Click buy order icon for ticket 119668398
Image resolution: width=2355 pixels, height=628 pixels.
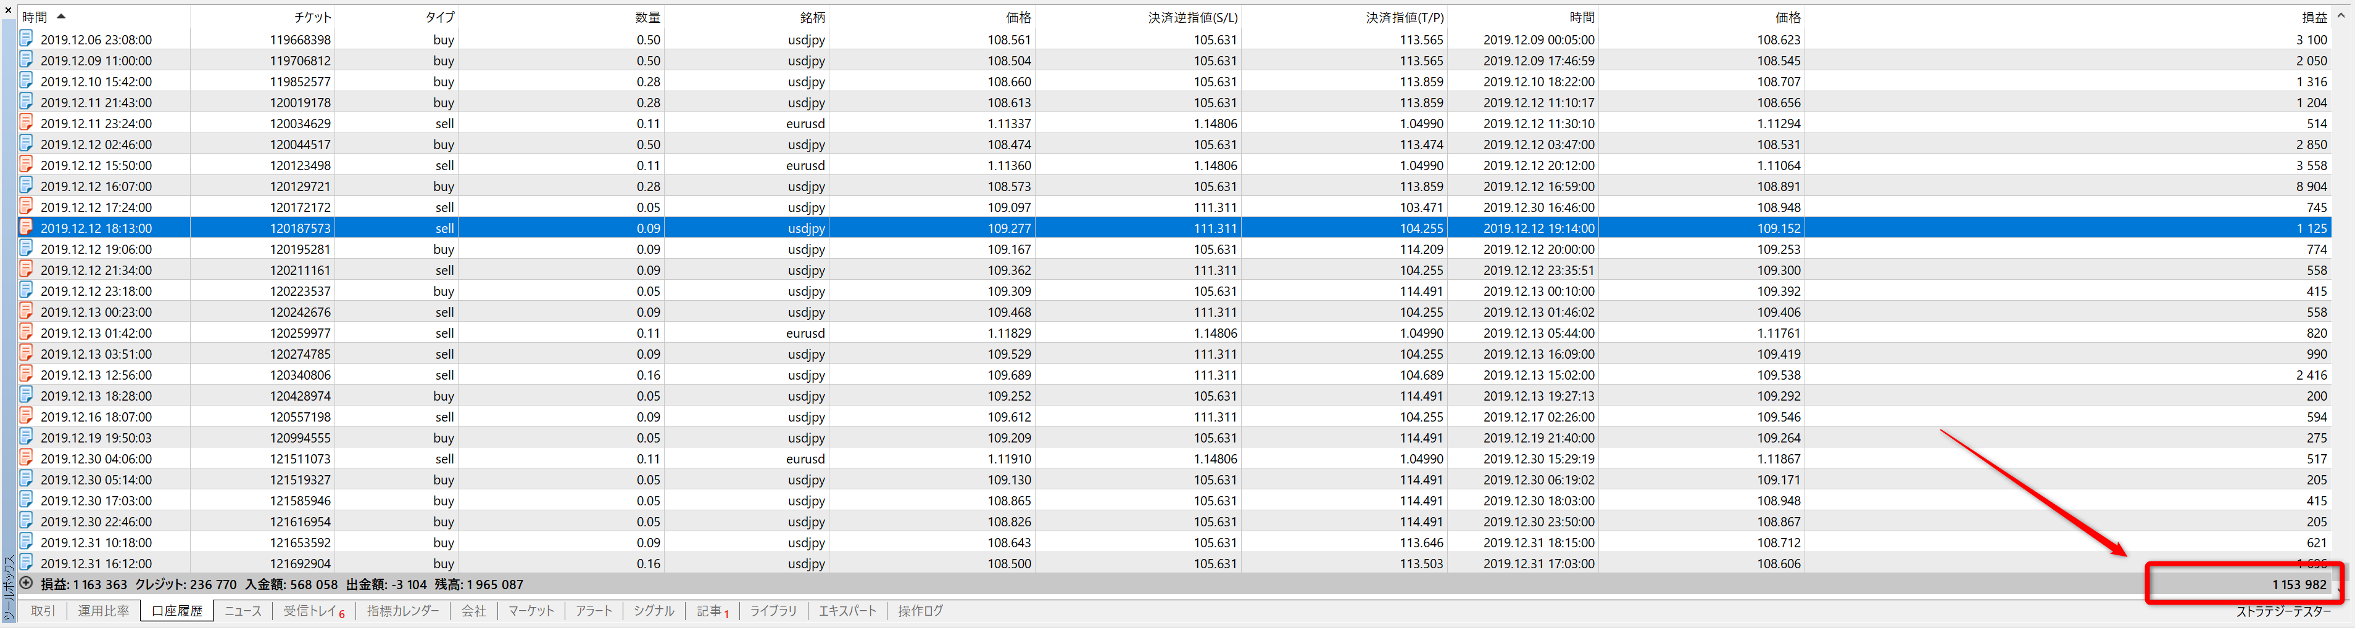coord(27,38)
